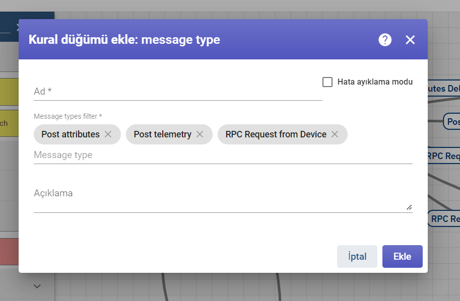The height and width of the screenshot is (301, 460).
Task: Focus the Message type input
Action: click(x=223, y=155)
